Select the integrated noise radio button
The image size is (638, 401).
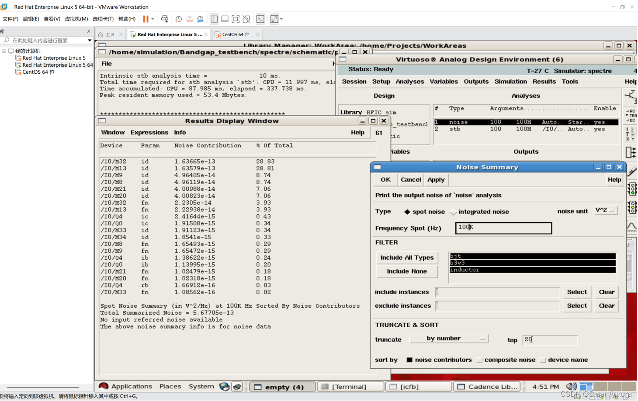tap(453, 212)
